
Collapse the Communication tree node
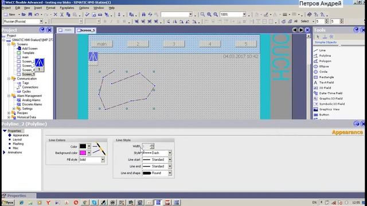click(x=9, y=79)
